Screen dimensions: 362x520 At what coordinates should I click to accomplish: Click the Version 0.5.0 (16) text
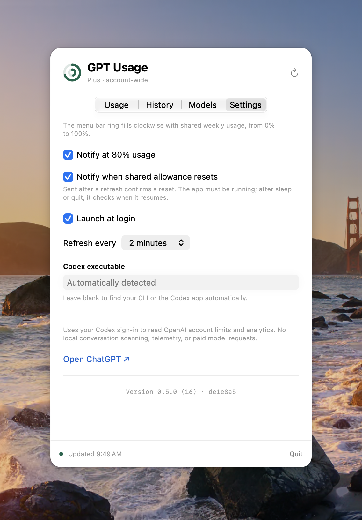point(161,392)
